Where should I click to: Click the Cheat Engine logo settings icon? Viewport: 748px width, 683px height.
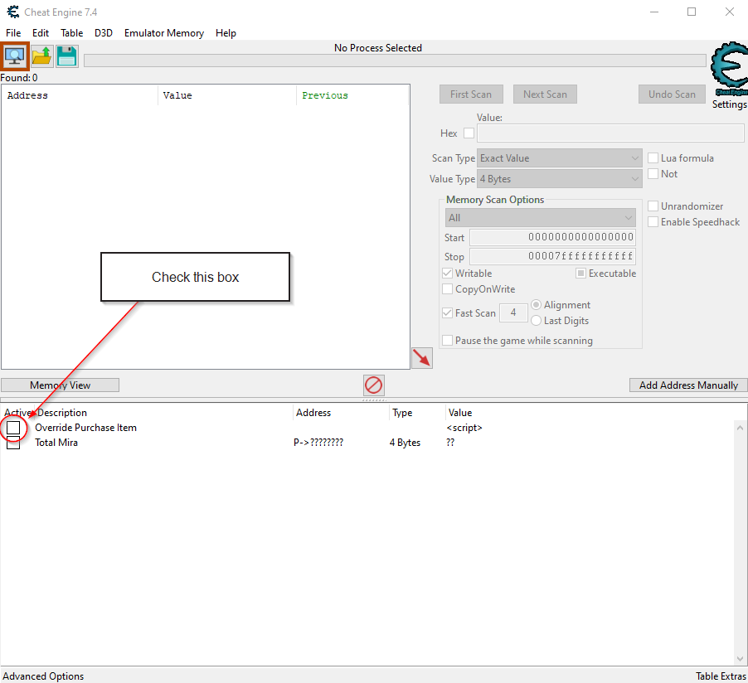pyautogui.click(x=730, y=69)
